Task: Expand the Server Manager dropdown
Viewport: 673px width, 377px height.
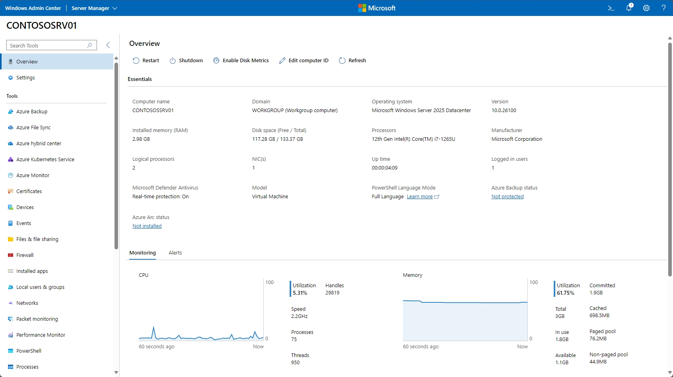Action: pos(115,8)
